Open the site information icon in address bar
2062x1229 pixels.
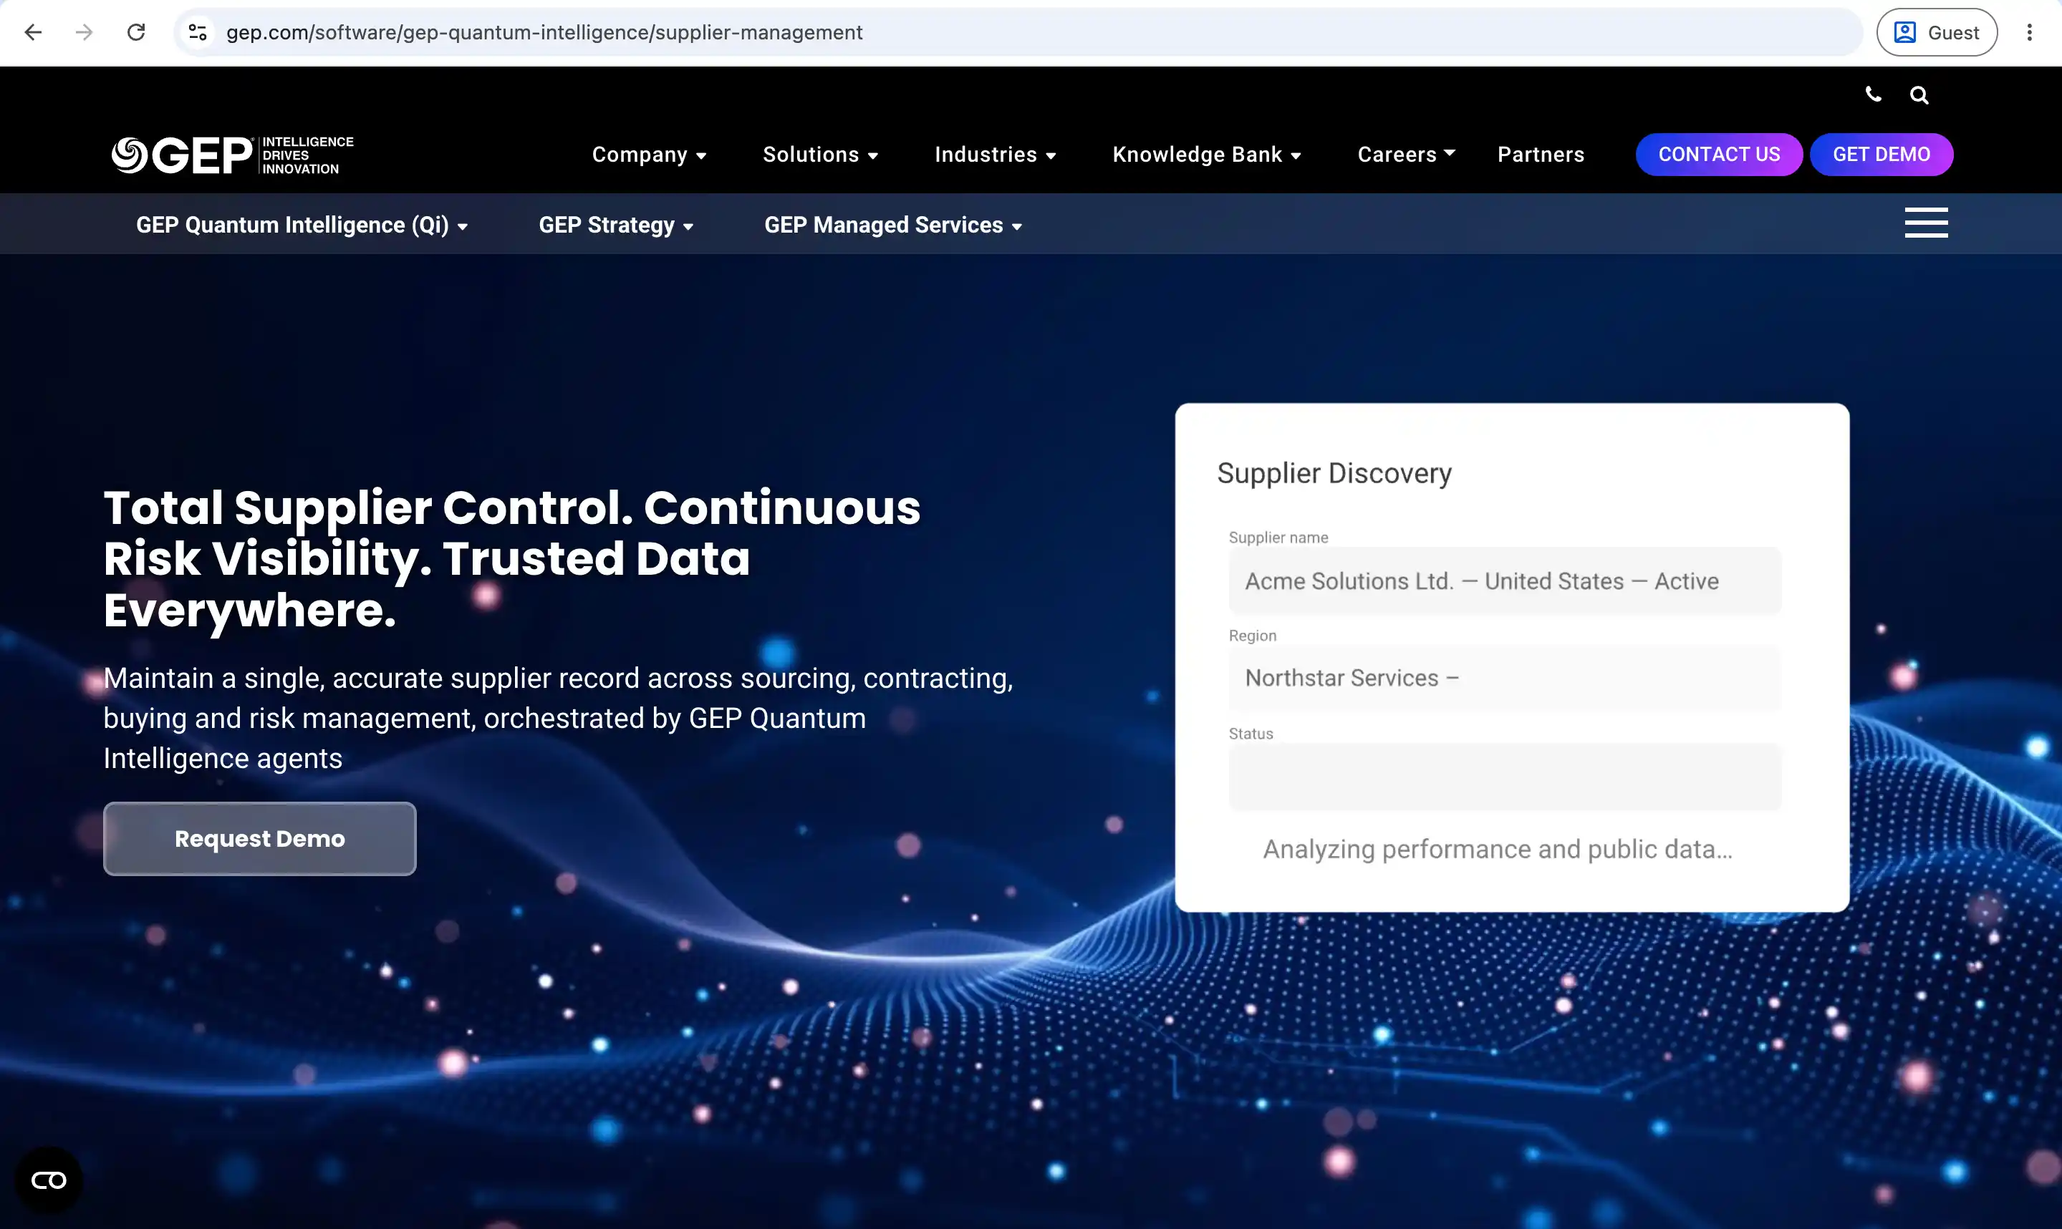click(x=197, y=32)
